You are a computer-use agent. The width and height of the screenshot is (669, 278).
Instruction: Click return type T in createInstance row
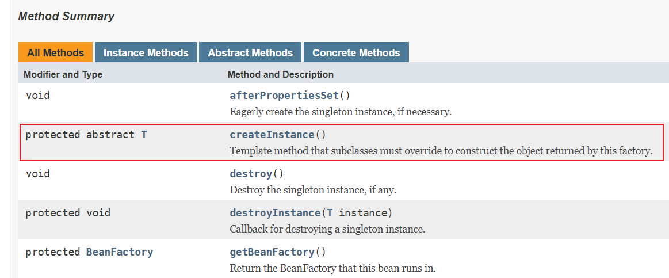(x=144, y=135)
